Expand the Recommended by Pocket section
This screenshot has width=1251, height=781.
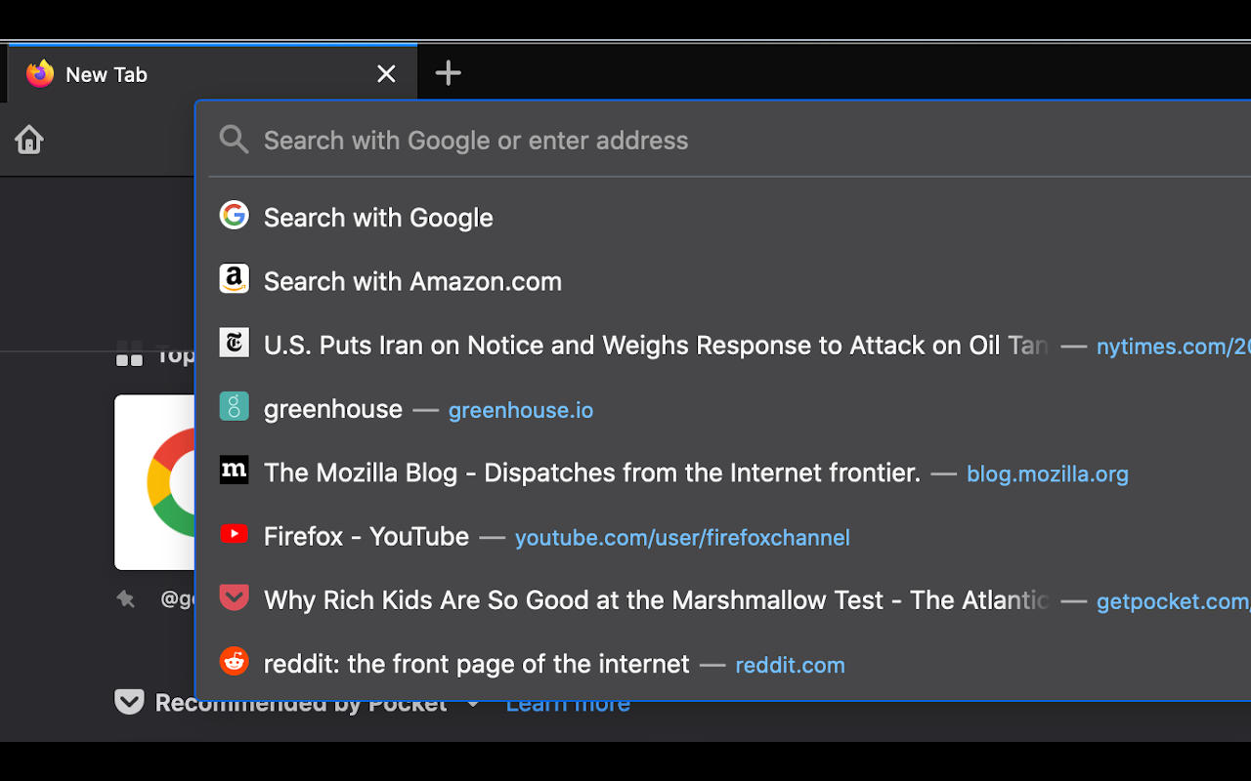[473, 702]
